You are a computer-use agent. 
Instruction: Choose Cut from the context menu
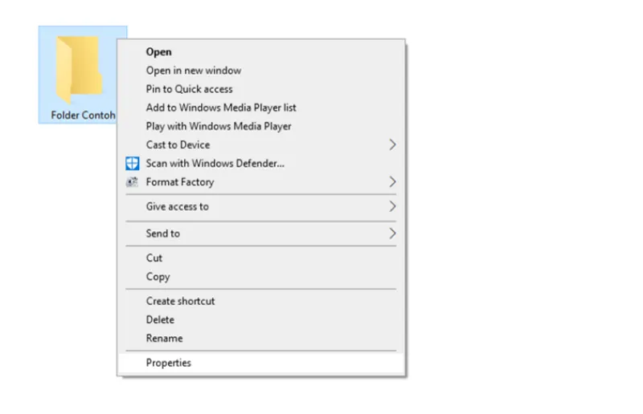pyautogui.click(x=260, y=258)
